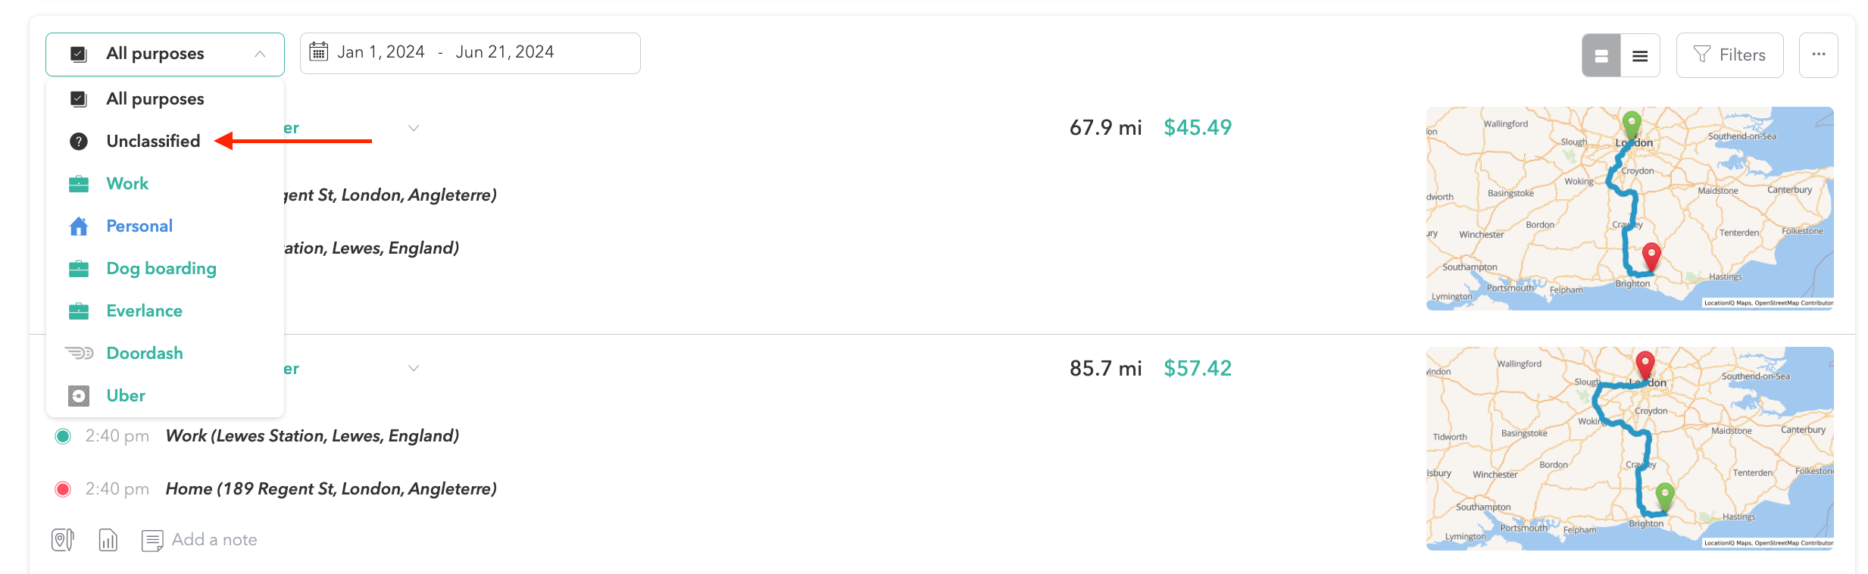Open the three-dot more options menu
This screenshot has height=574, width=1868.
point(1818,55)
